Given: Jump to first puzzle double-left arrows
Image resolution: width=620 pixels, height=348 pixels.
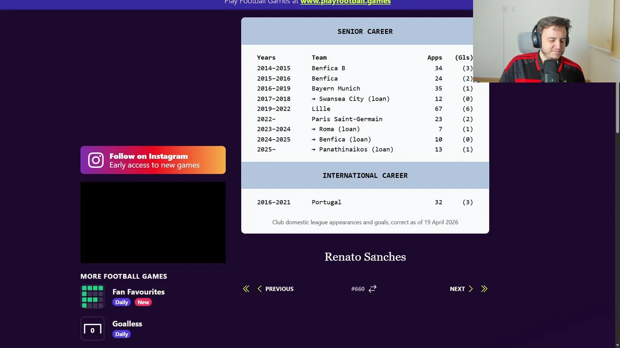Looking at the screenshot, I should coord(246,289).
